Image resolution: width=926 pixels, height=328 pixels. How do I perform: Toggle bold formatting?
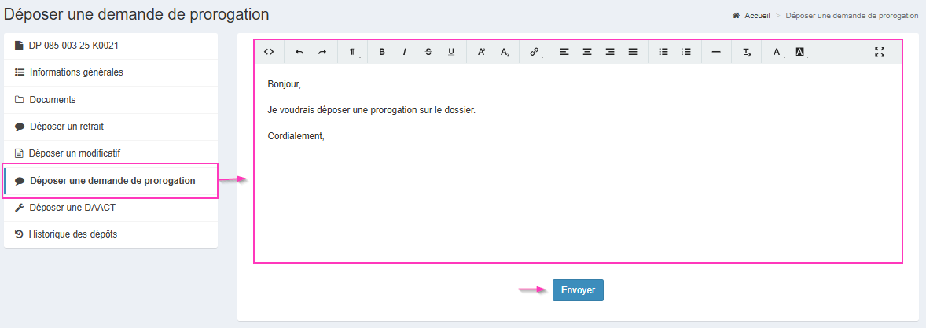pyautogui.click(x=382, y=52)
